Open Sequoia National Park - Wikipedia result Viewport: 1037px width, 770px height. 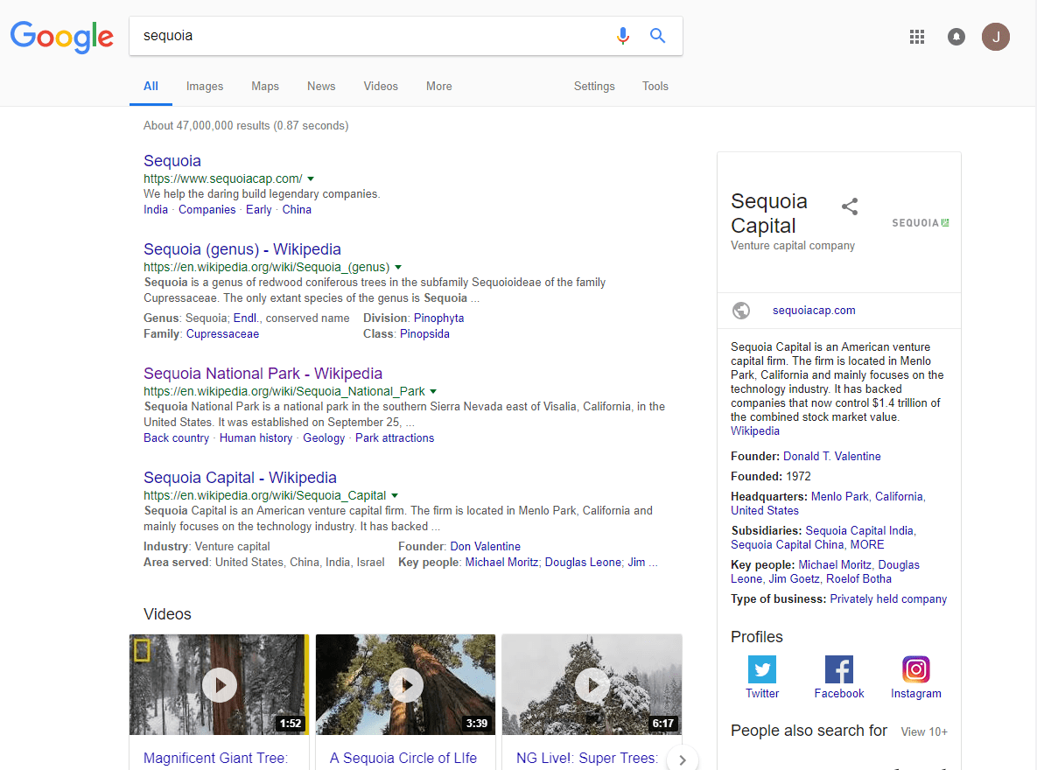tap(263, 374)
